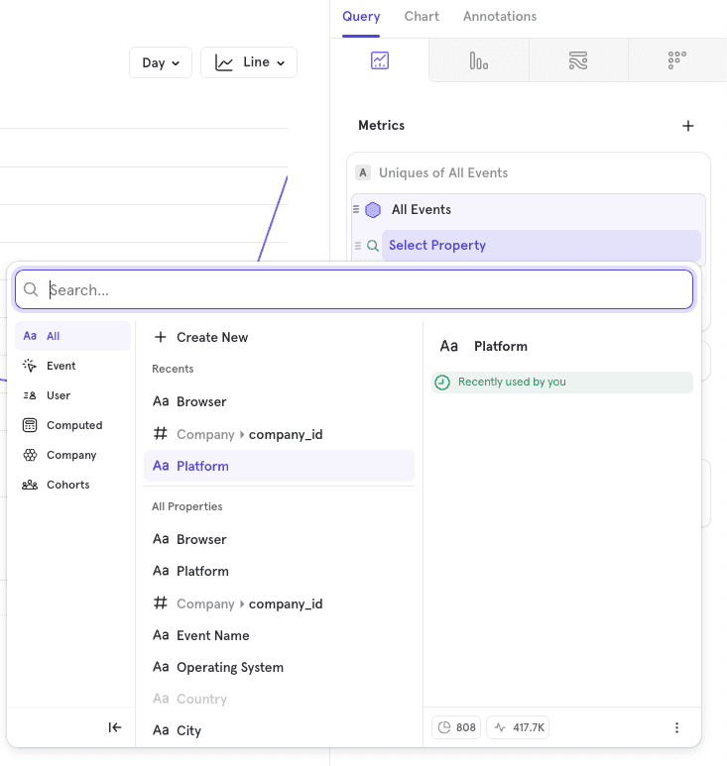Show Computed properties category
The width and height of the screenshot is (727, 766).
tap(73, 425)
